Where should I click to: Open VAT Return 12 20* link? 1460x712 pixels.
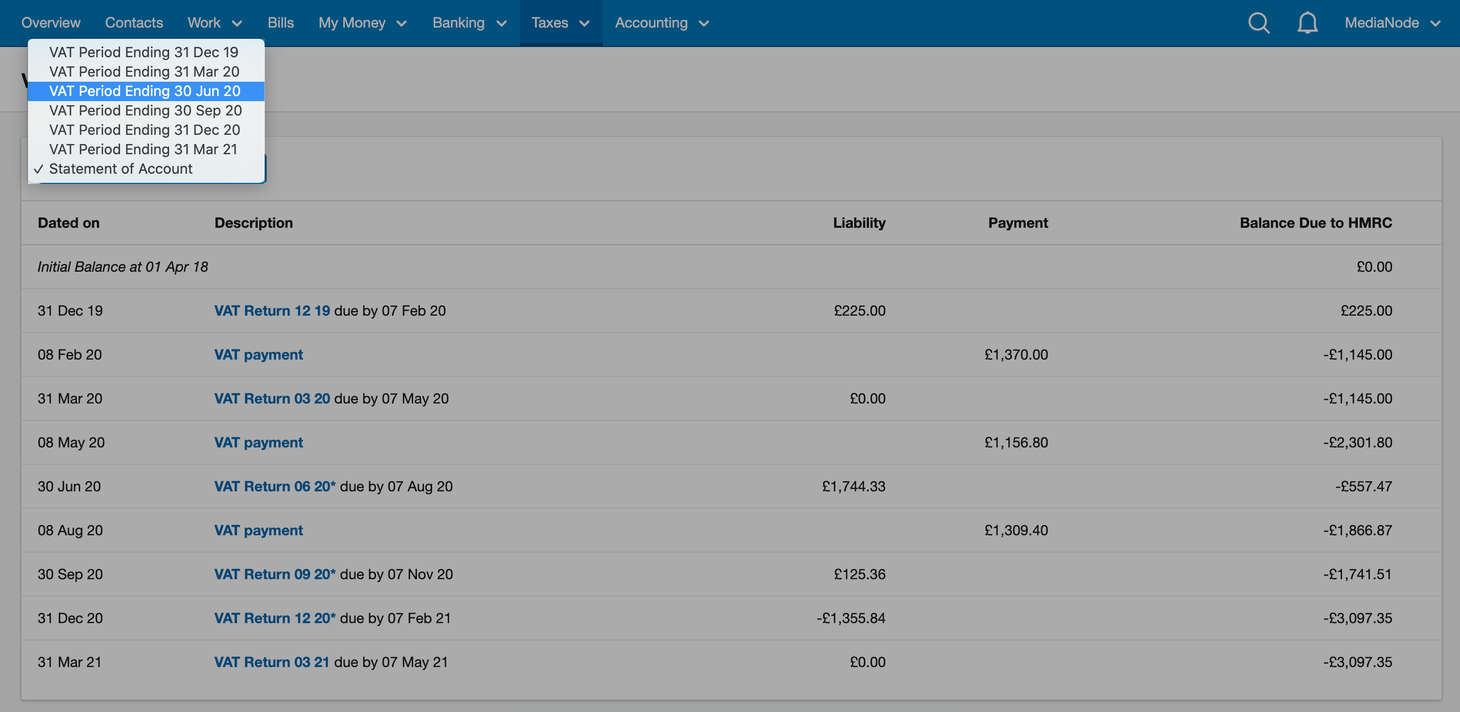pos(275,619)
